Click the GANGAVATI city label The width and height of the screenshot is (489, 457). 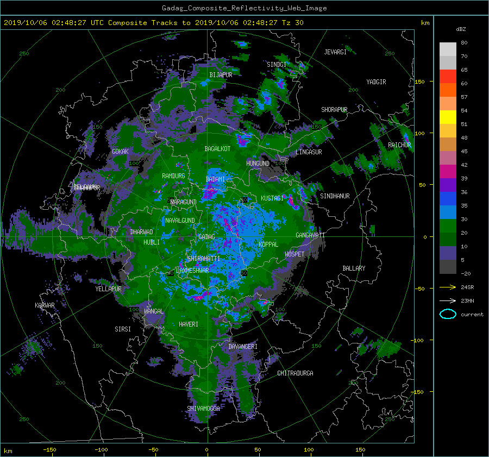click(310, 235)
